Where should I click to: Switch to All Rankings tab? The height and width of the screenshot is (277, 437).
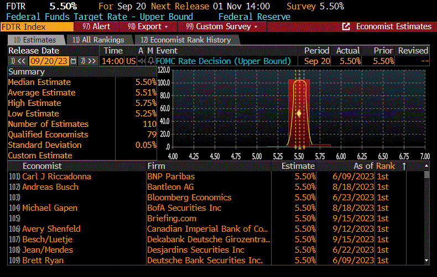point(98,40)
